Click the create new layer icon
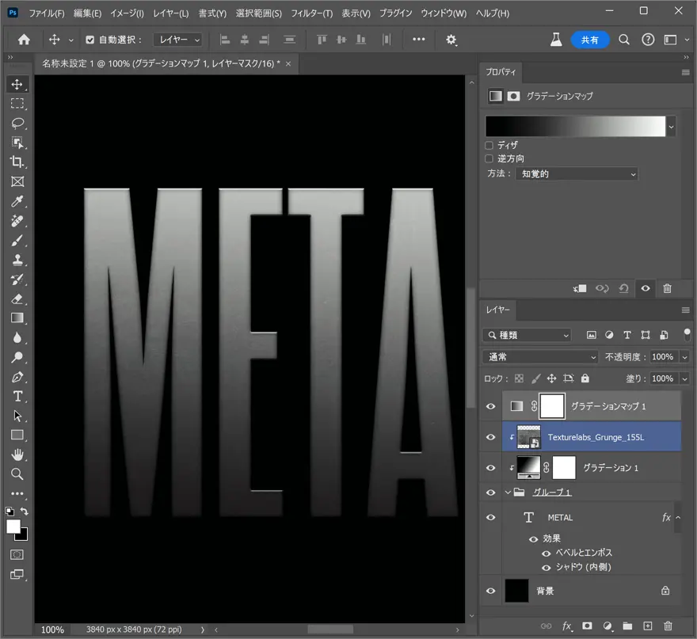This screenshot has height=639, width=697. (x=648, y=626)
